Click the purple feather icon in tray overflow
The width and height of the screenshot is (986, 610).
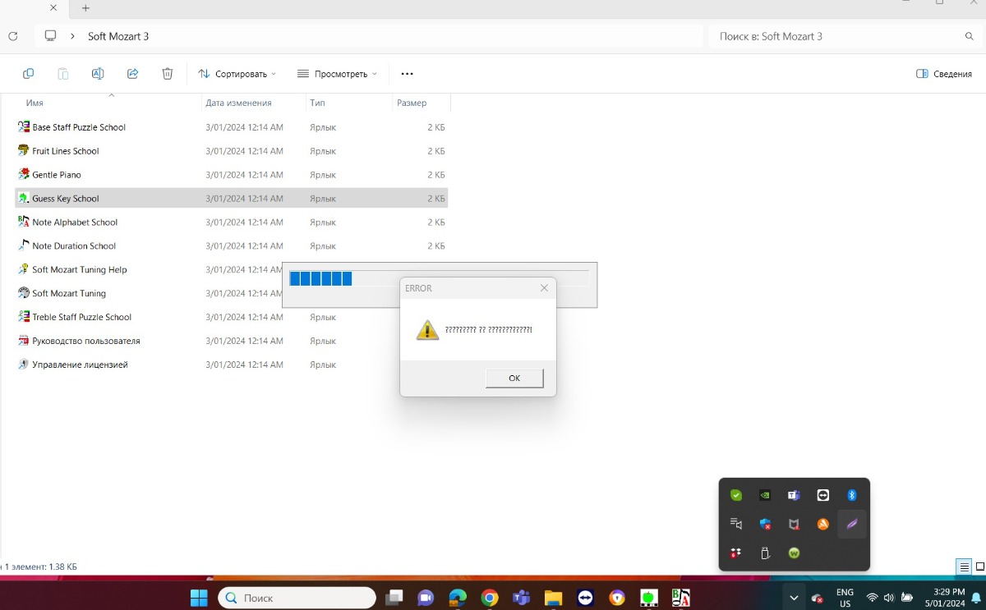pyautogui.click(x=852, y=524)
